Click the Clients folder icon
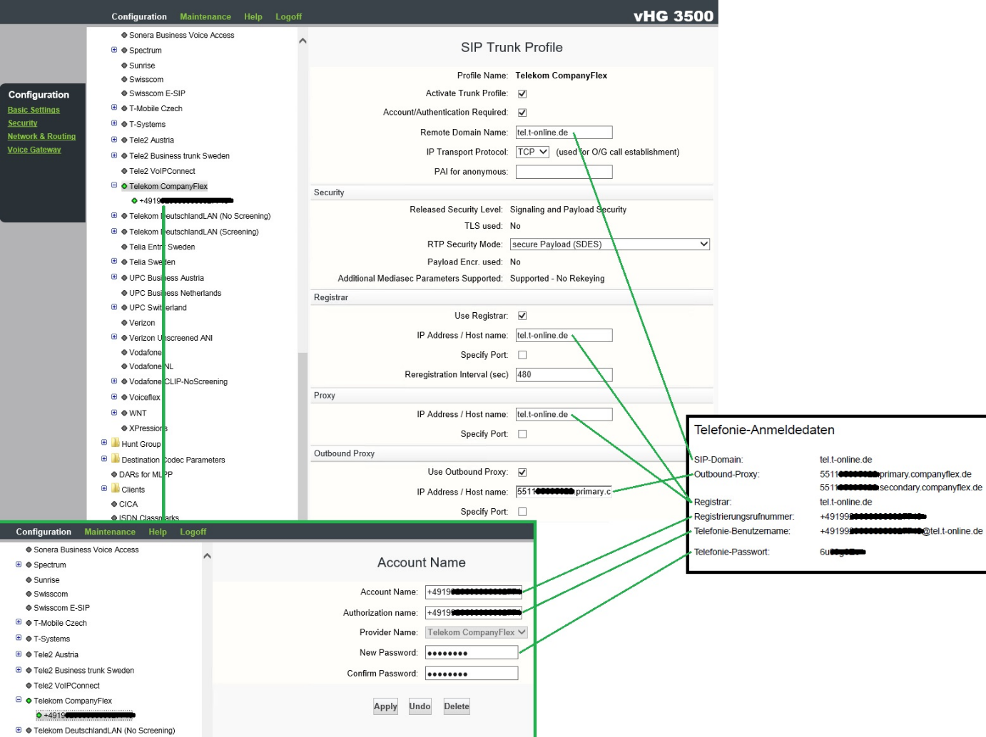 pyautogui.click(x=115, y=489)
